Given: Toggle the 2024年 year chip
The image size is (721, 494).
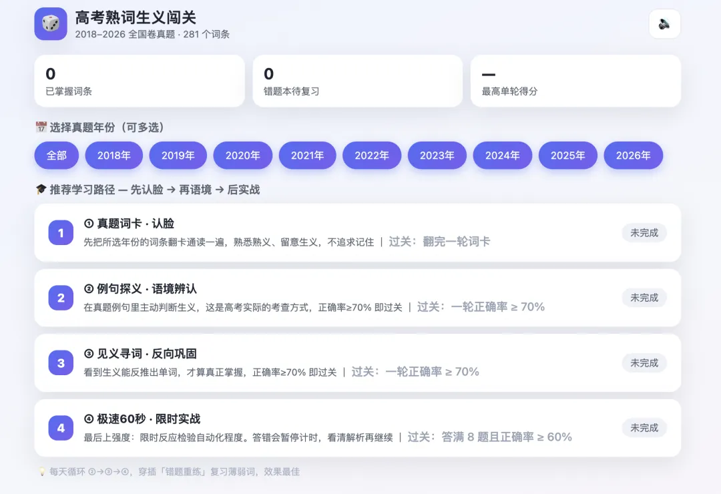Looking at the screenshot, I should click(x=503, y=156).
